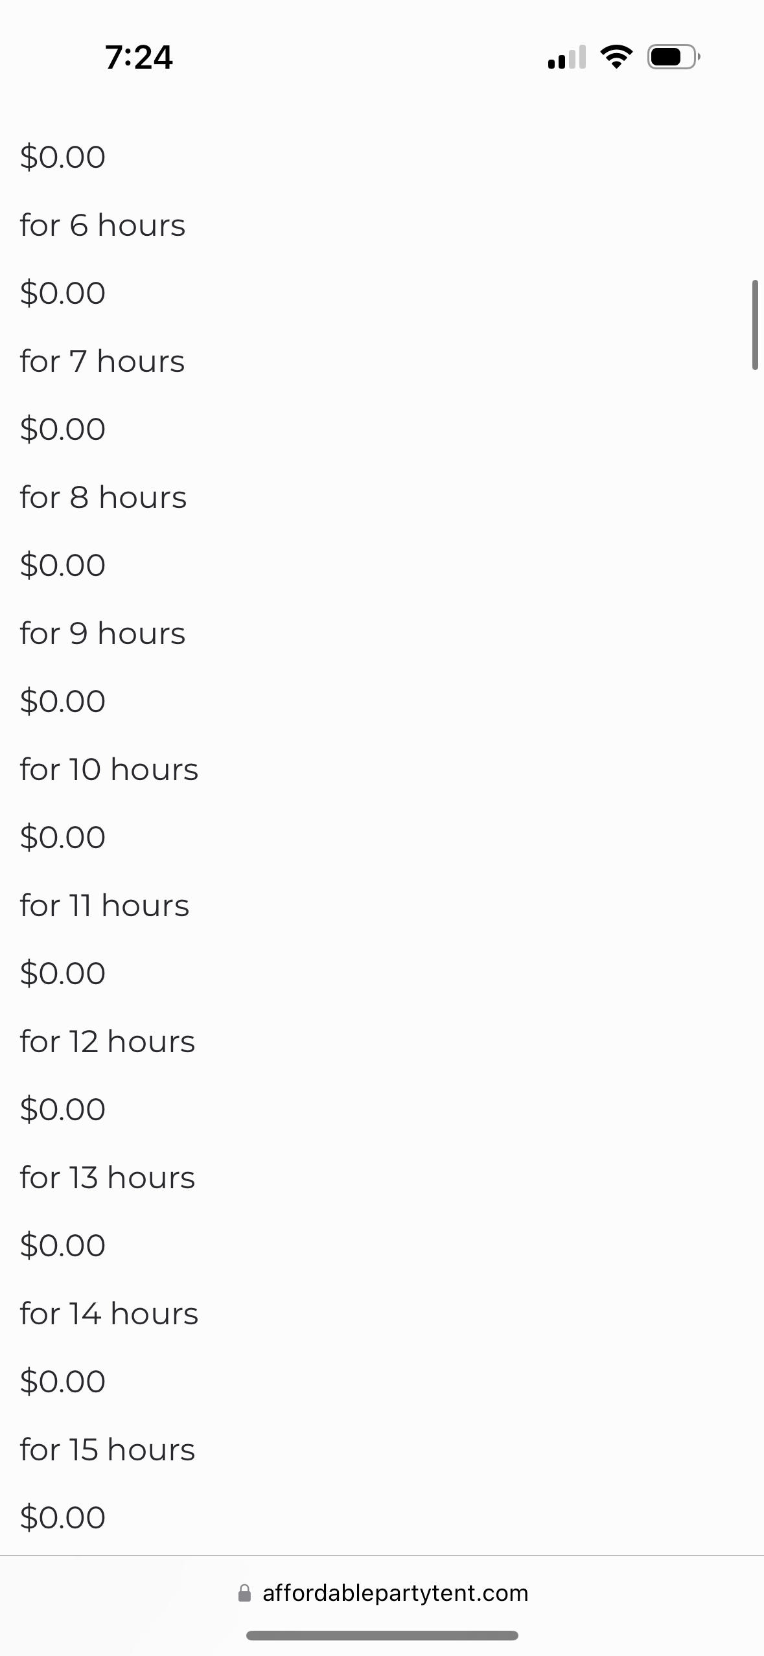This screenshot has width=764, height=1656.
Task: Tap the $0.00 price above "for 6 hours"
Action: (x=63, y=157)
